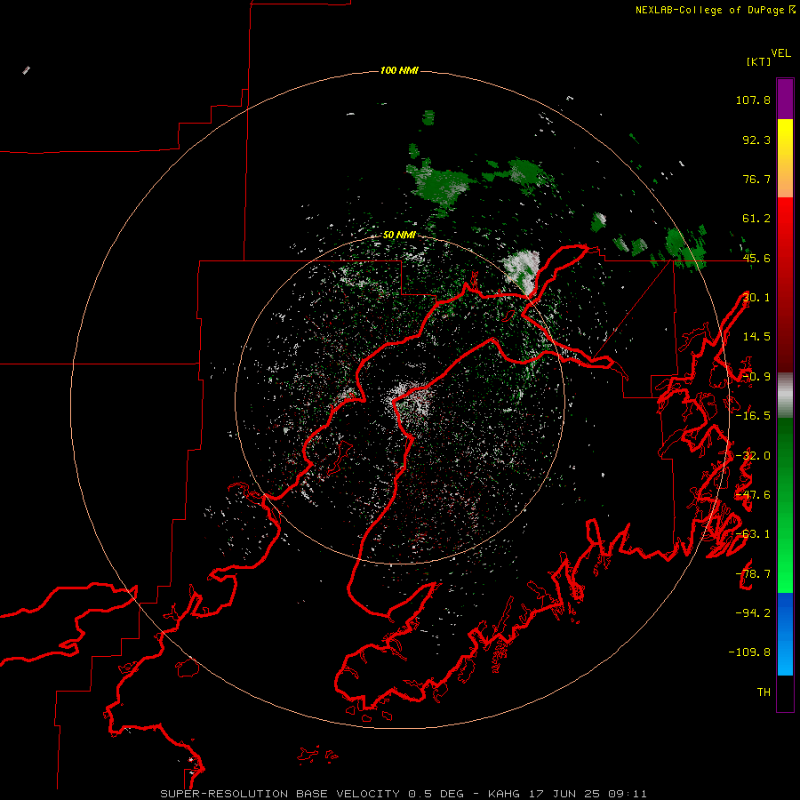Click the 100 NMI range ring label
Screen dimensions: 800x800
point(399,70)
